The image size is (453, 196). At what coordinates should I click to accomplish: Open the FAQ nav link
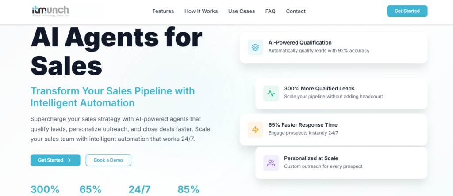270,11
